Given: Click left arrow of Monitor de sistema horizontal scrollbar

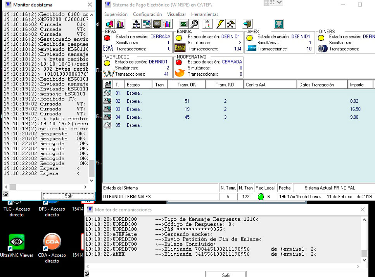Looking at the screenshot, I should 7,187.
